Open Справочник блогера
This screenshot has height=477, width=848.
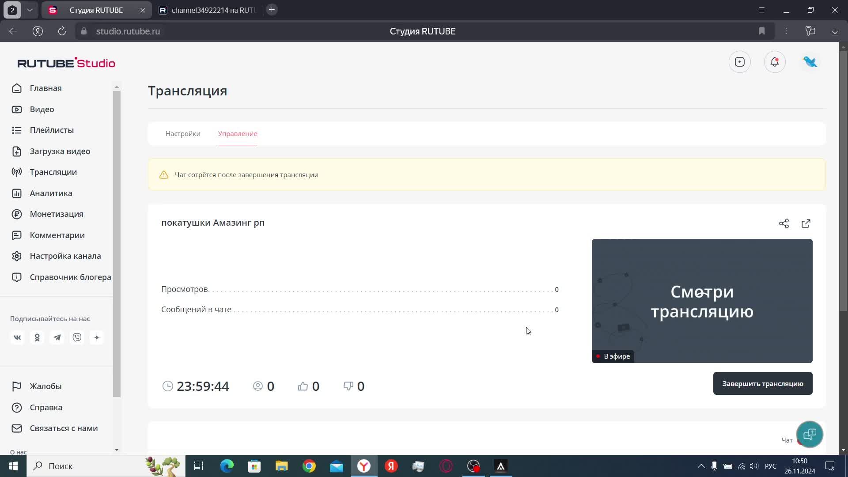[x=61, y=277]
